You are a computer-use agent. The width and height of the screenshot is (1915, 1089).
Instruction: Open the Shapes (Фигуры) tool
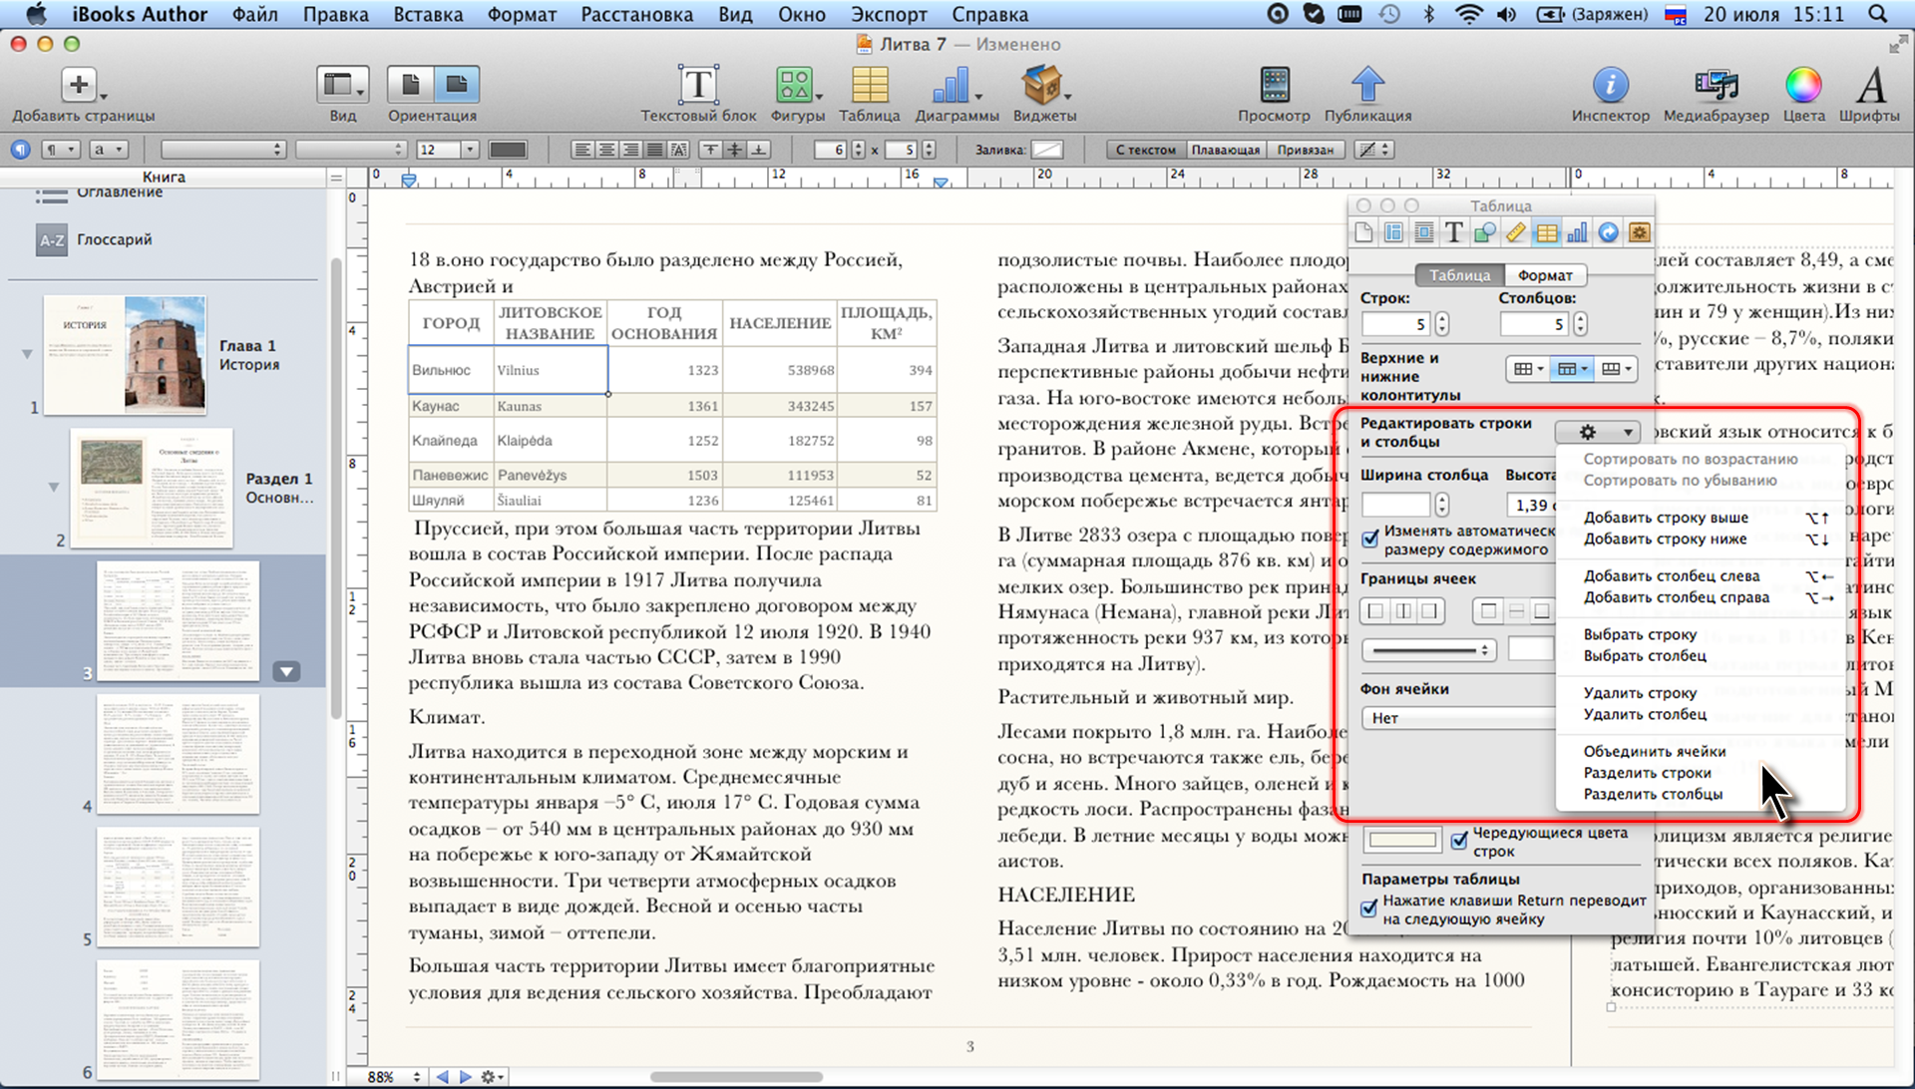click(x=795, y=86)
